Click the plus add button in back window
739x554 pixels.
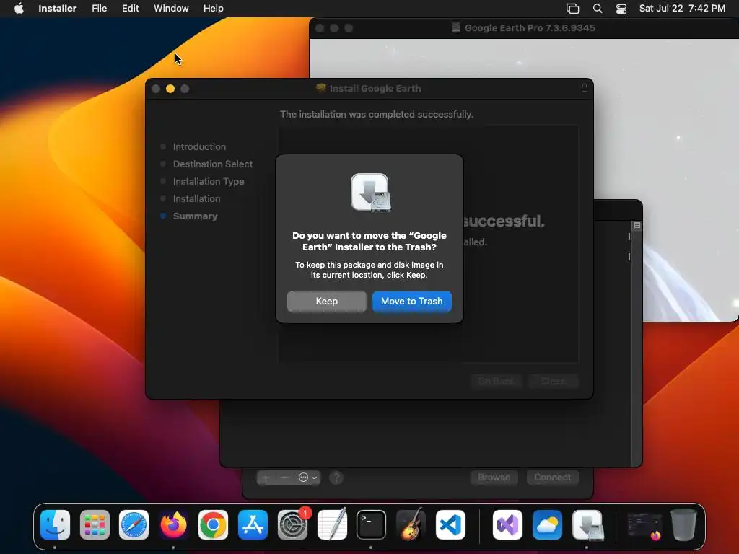coord(266,478)
